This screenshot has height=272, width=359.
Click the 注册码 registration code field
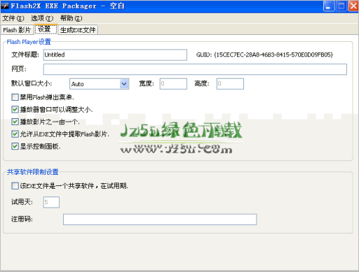click(160, 220)
